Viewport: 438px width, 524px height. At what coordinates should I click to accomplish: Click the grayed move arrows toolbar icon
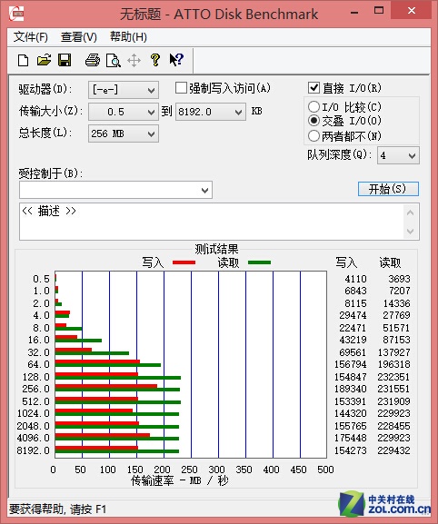point(134,61)
